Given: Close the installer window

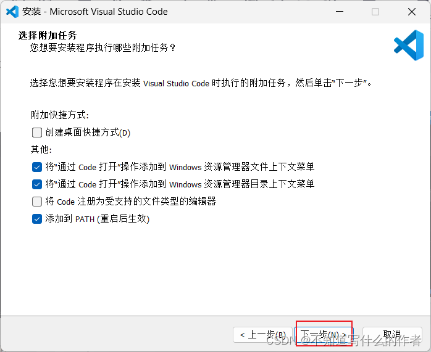Looking at the screenshot, I should click(412, 12).
